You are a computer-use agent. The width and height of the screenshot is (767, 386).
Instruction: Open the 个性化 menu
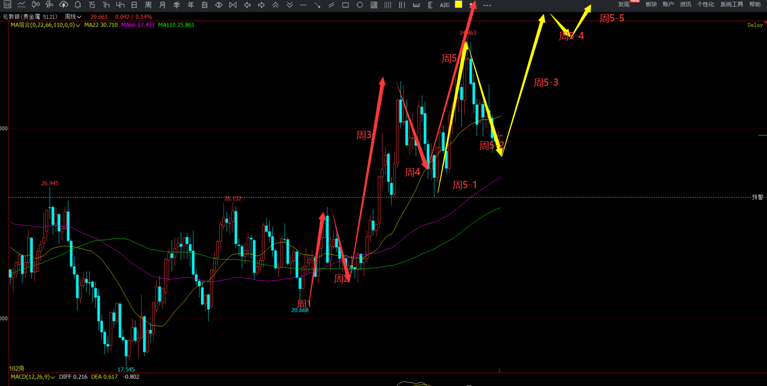click(706, 4)
